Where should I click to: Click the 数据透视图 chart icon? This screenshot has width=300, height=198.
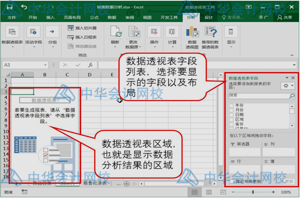192,32
